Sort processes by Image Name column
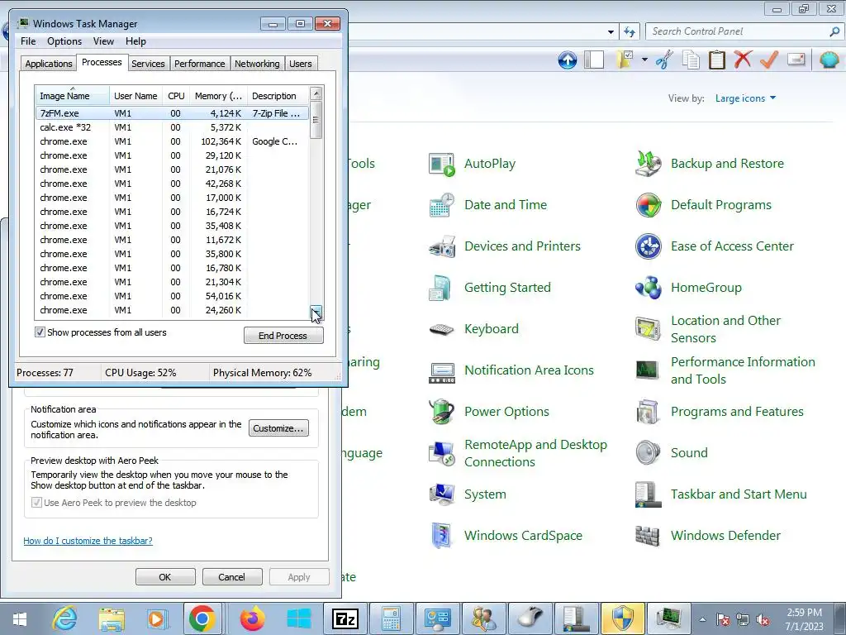 pos(73,96)
